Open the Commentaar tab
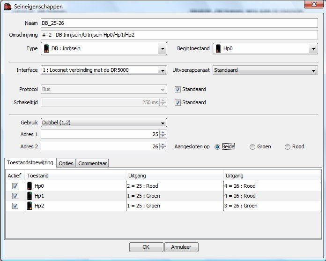 (92, 163)
